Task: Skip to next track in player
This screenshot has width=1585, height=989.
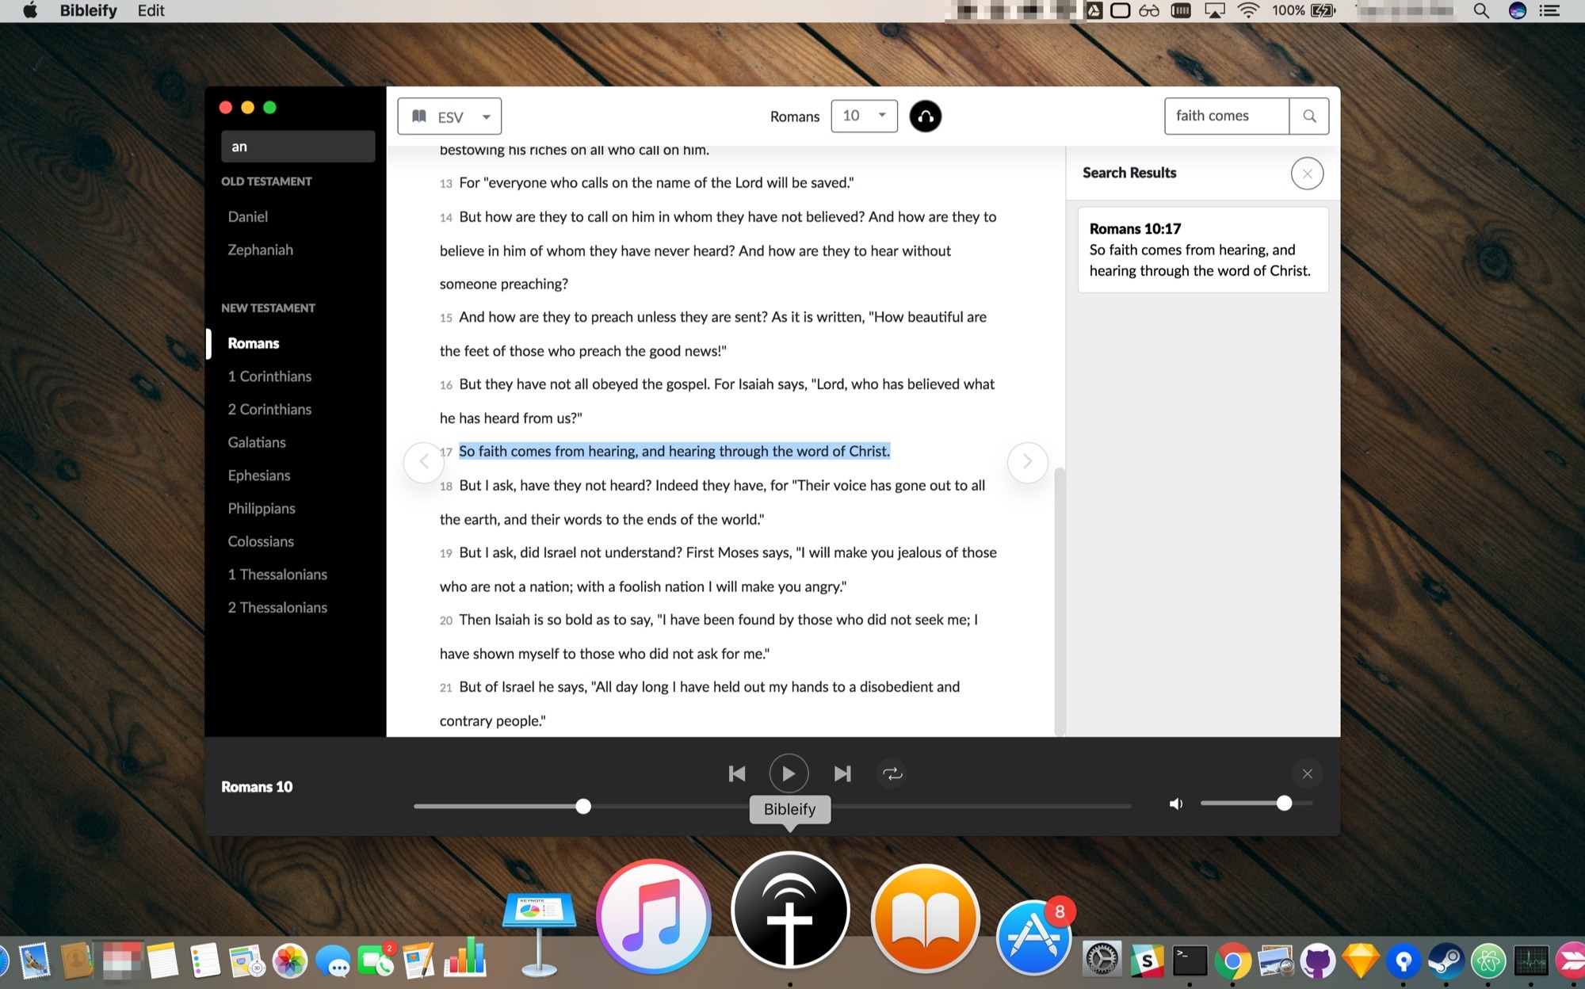Action: 842,773
